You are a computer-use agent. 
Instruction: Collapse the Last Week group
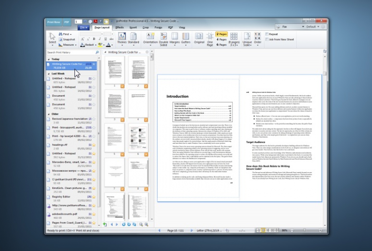[x=49, y=74]
